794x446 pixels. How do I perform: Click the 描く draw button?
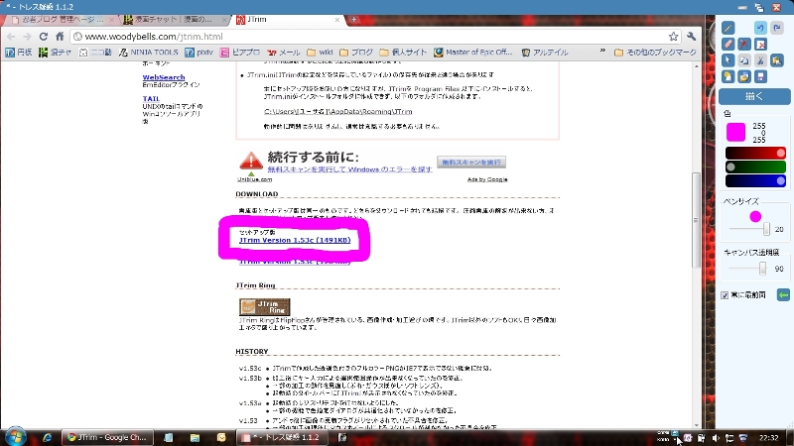[754, 96]
